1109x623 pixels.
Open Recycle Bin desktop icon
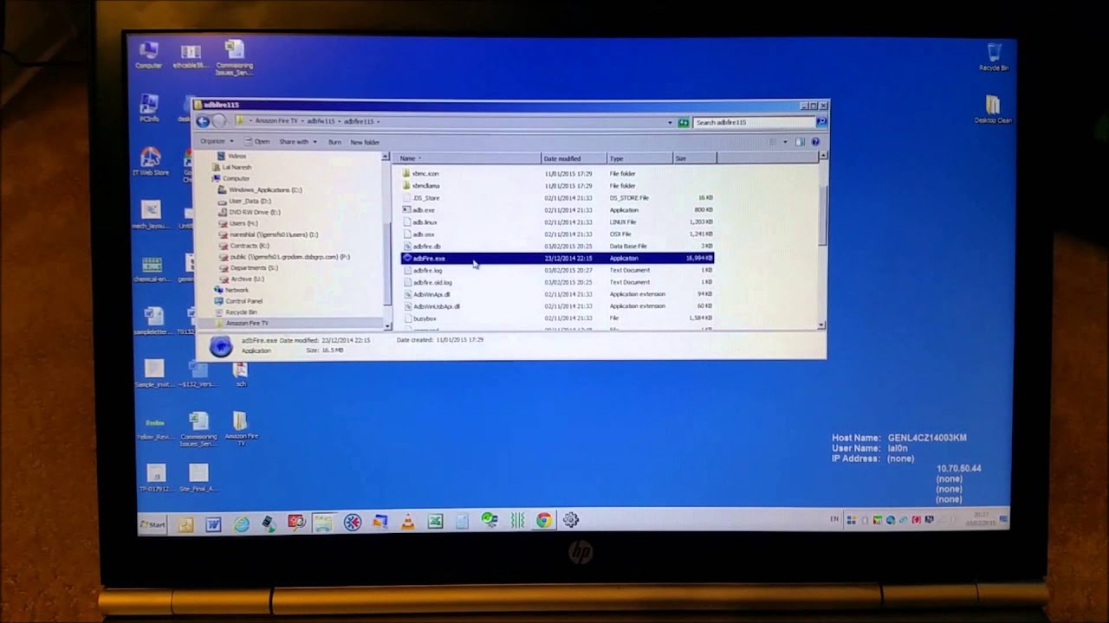(x=993, y=56)
